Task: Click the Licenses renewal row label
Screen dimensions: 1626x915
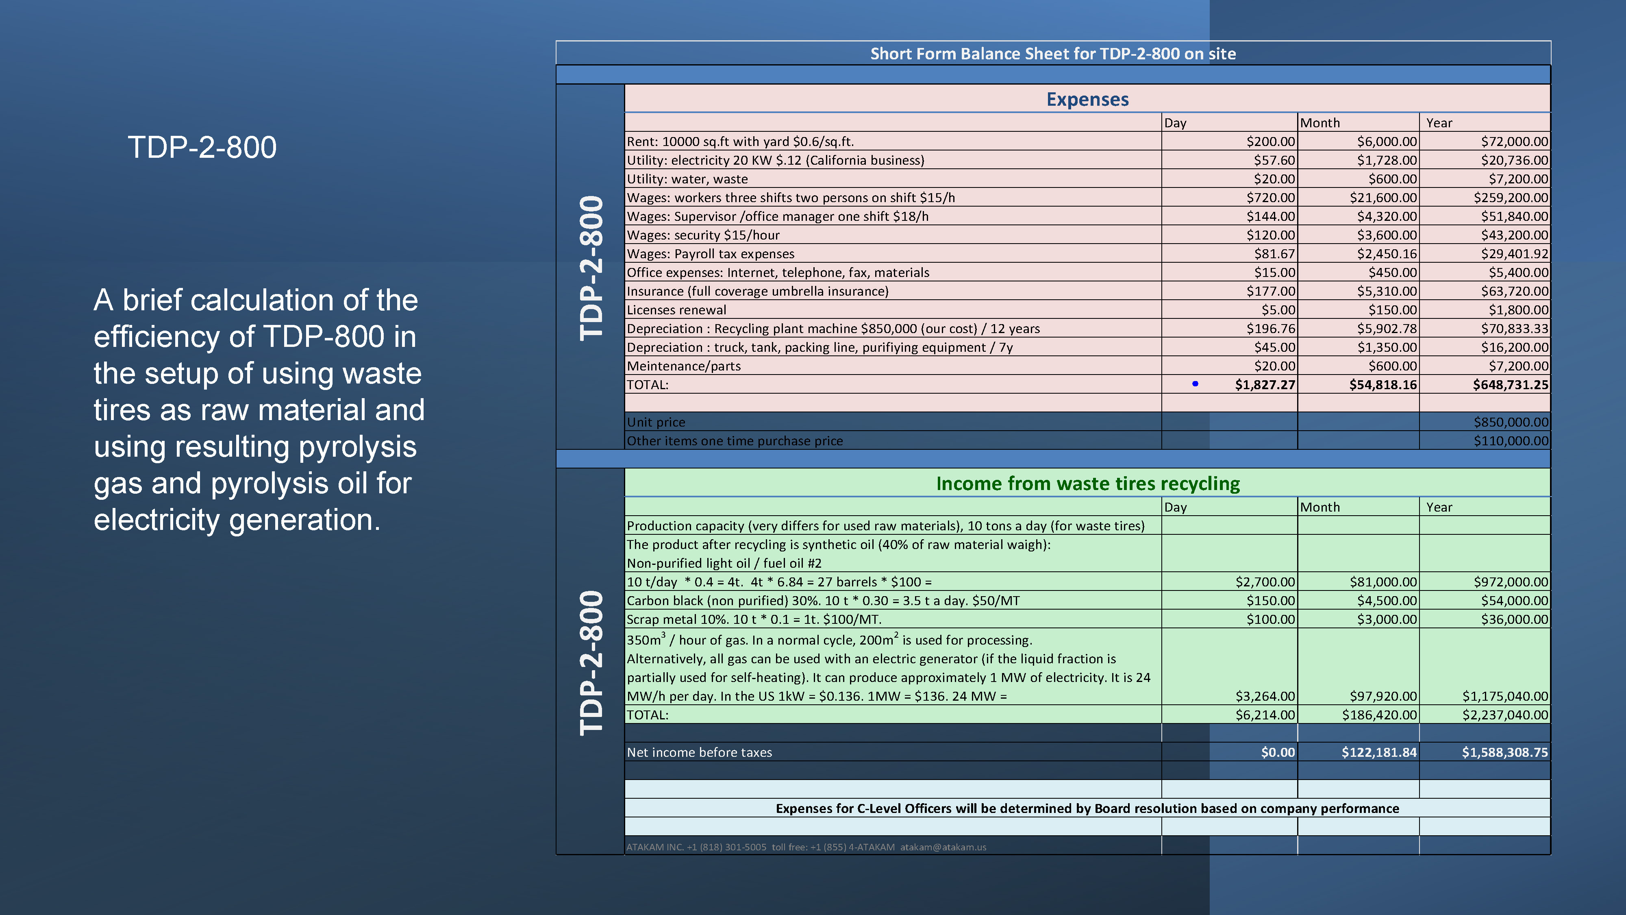Action: (x=676, y=310)
